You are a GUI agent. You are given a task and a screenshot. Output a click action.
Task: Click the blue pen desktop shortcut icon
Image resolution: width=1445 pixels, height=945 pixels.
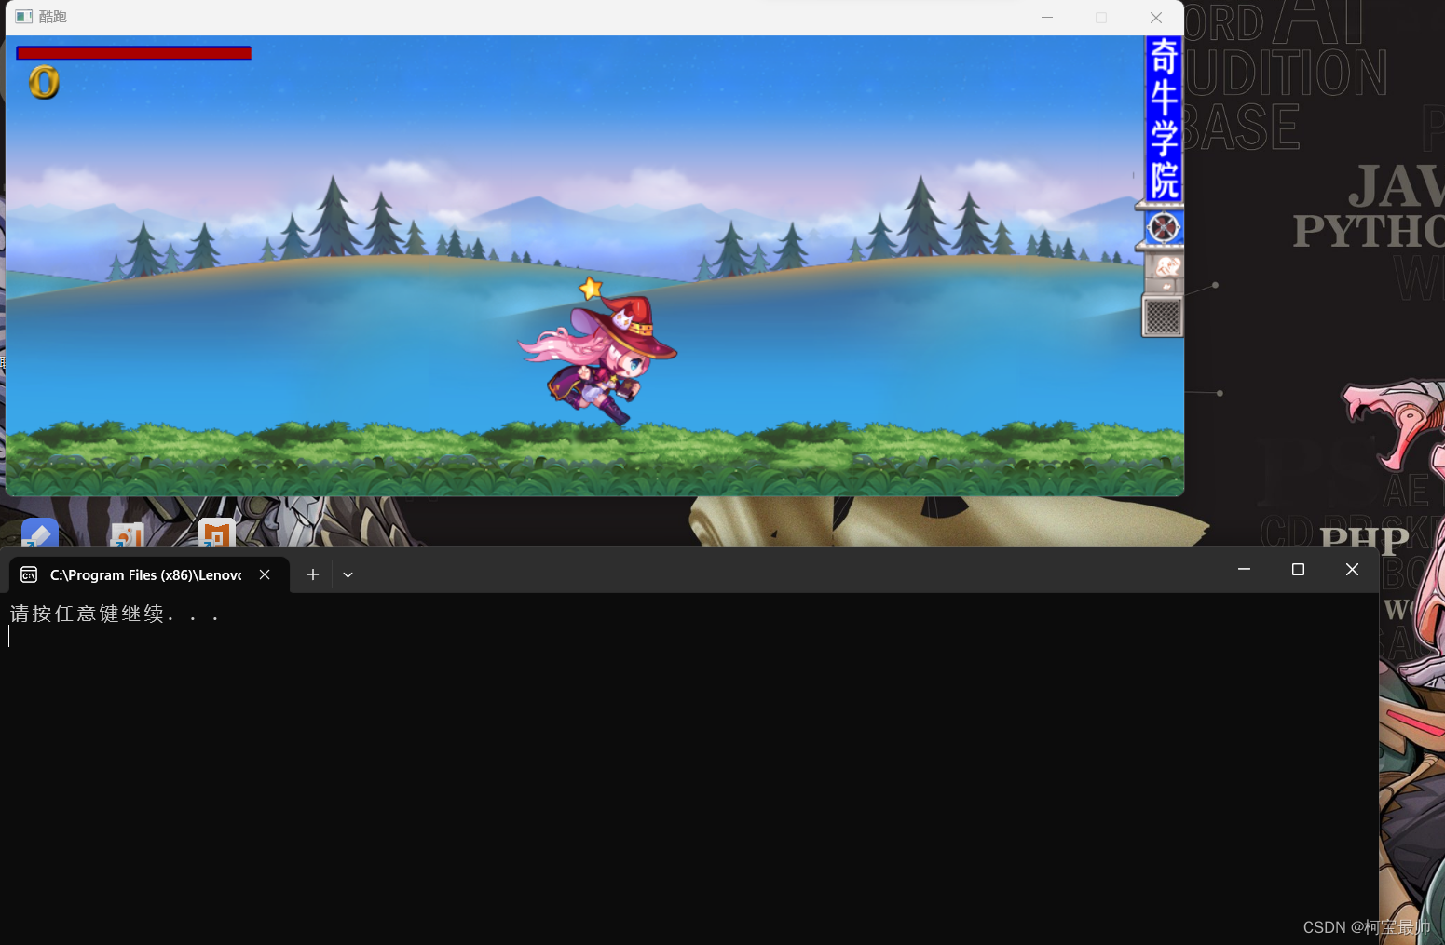pyautogui.click(x=40, y=533)
